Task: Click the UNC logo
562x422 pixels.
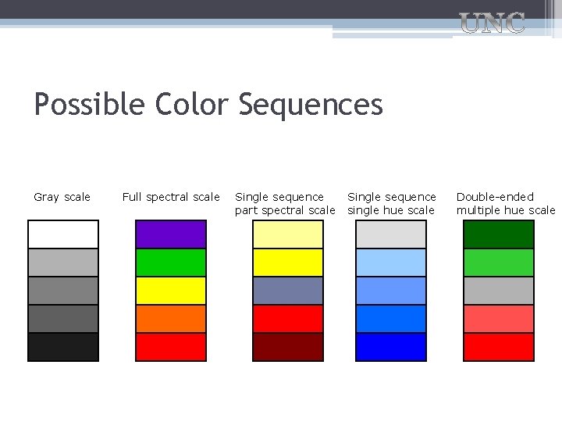Action: coord(492,23)
